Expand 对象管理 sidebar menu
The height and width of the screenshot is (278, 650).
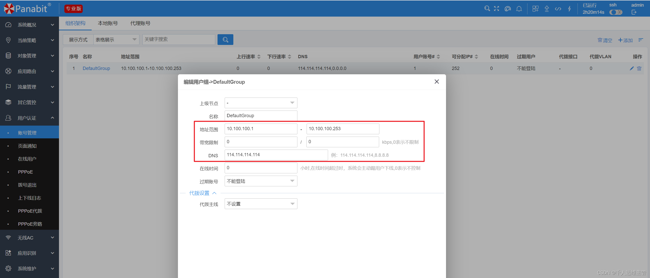point(29,56)
